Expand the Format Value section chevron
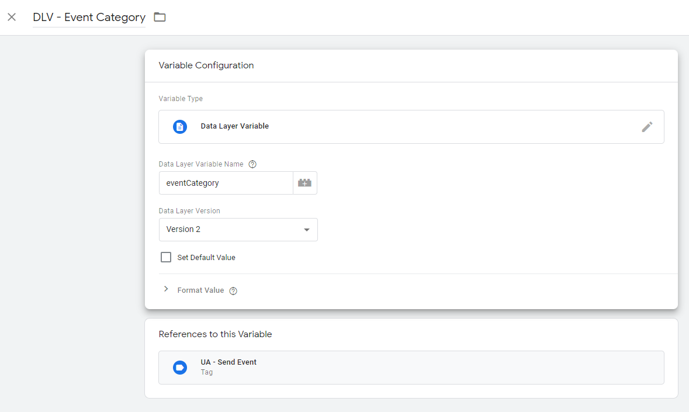 click(x=165, y=289)
